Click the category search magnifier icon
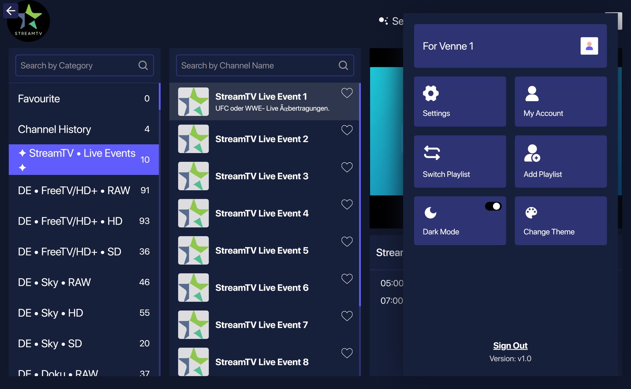Image resolution: width=631 pixels, height=389 pixels. (143, 65)
